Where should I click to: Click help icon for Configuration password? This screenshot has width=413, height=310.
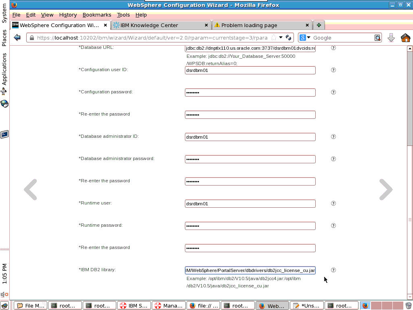click(x=333, y=92)
